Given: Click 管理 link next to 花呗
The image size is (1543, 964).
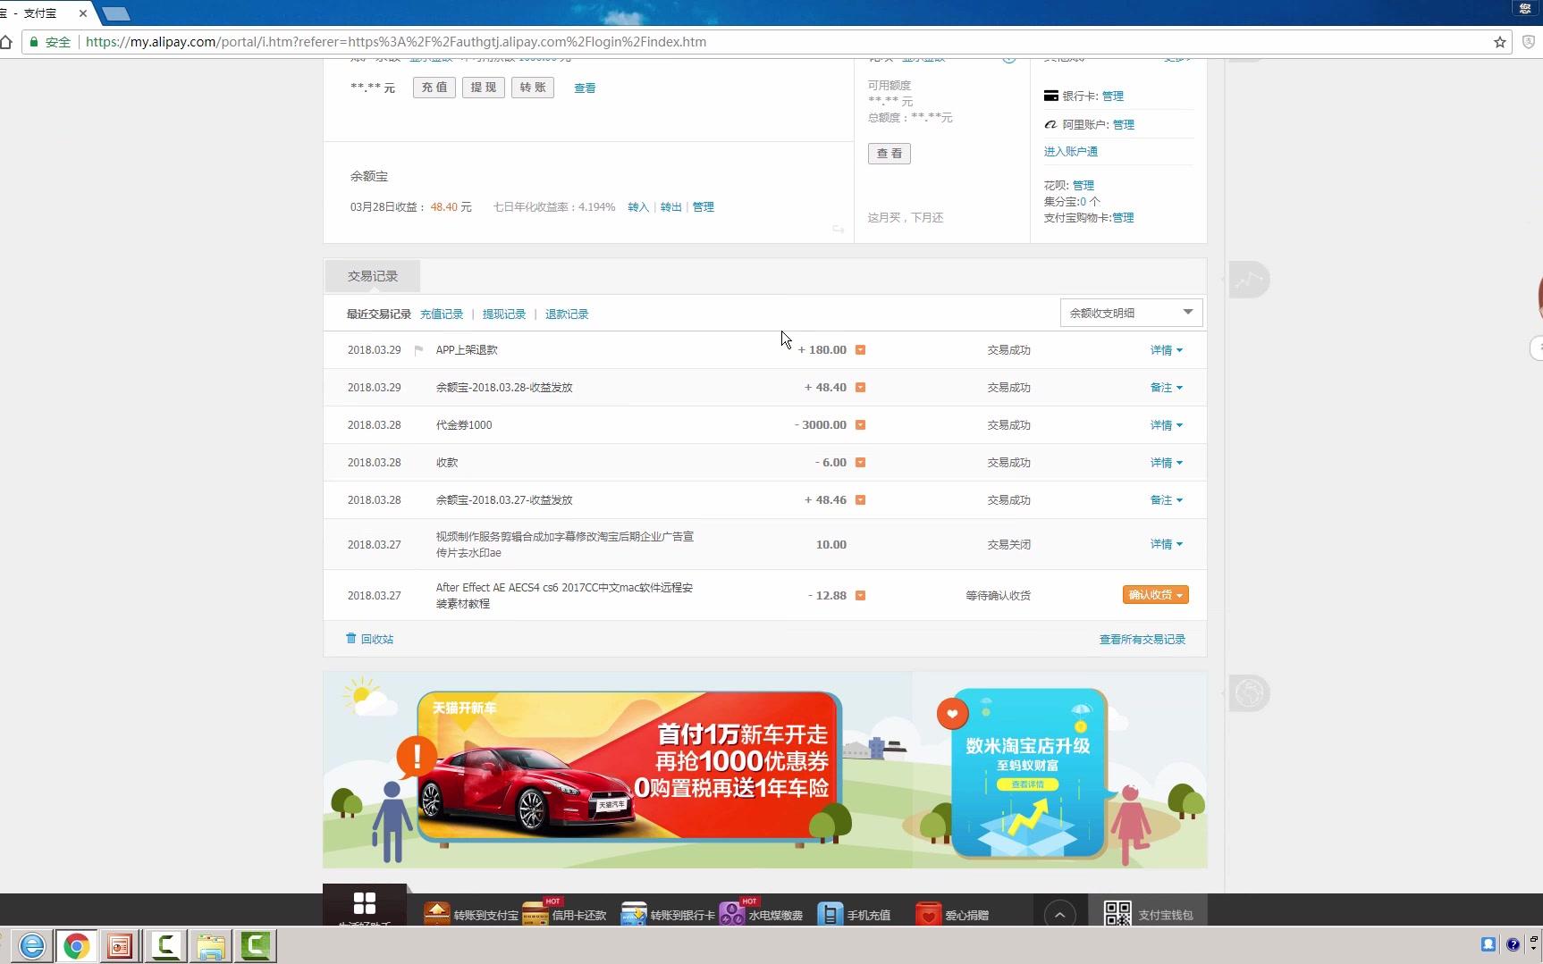Looking at the screenshot, I should [1083, 186].
